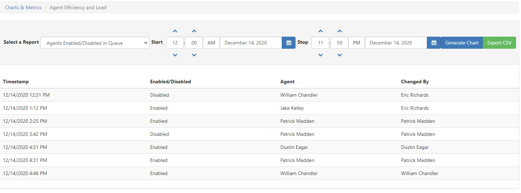Go to Charts & Metrics breadcrumb
521x193 pixels.
23,7
